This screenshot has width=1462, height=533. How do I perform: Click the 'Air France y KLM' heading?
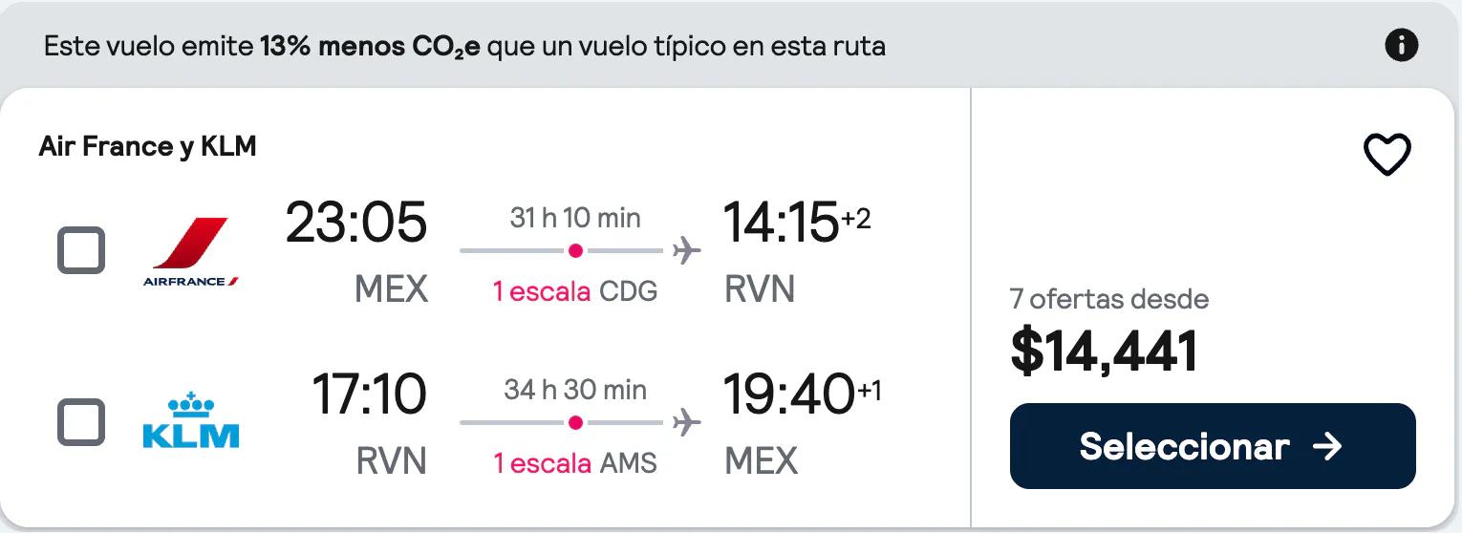point(147,146)
